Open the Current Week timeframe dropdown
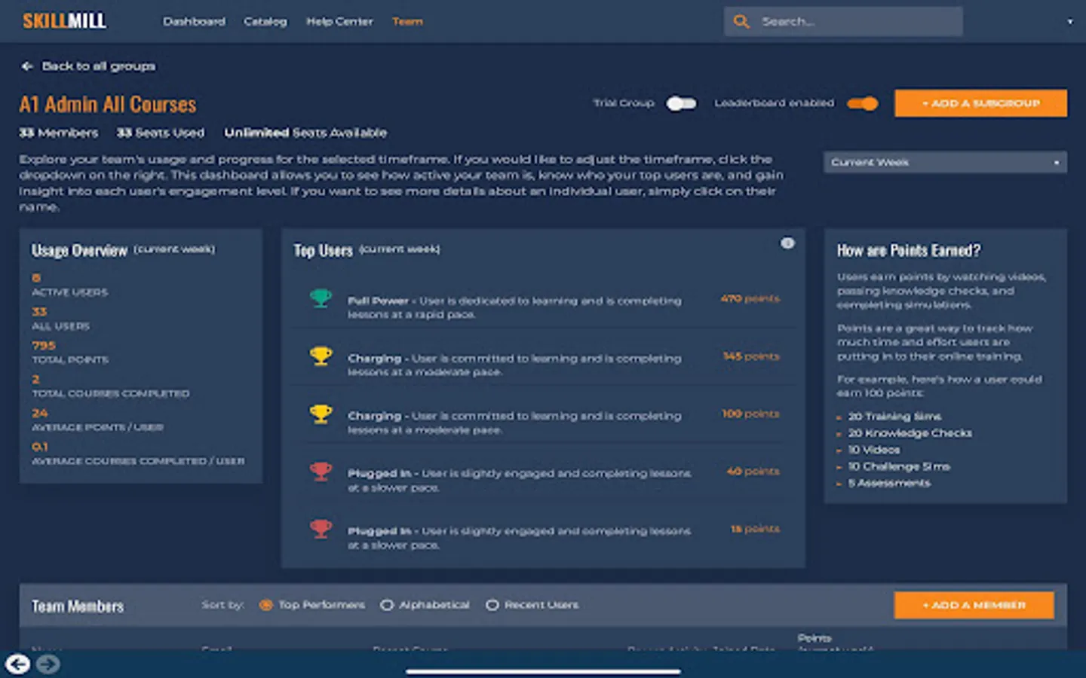This screenshot has width=1086, height=678. (945, 162)
